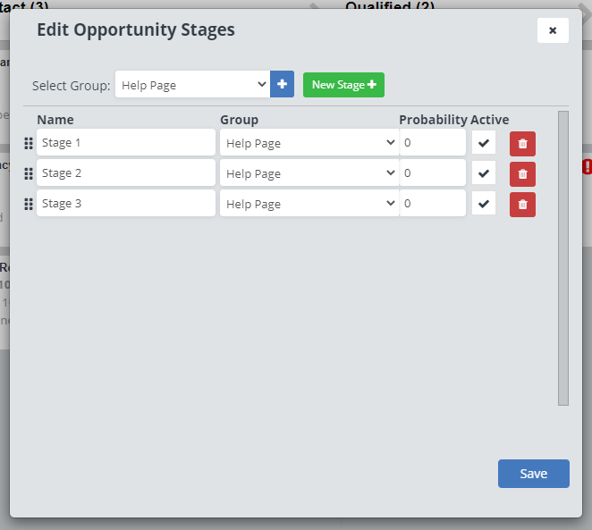Expand Group dropdown for Stage 1
The width and height of the screenshot is (592, 530).
click(309, 143)
